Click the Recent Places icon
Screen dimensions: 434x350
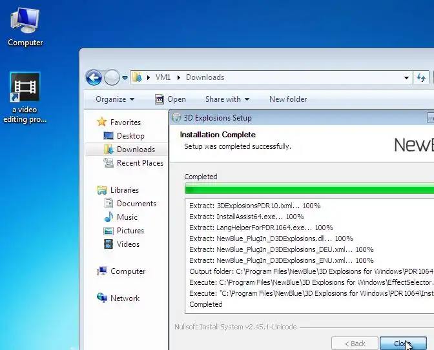(x=108, y=162)
